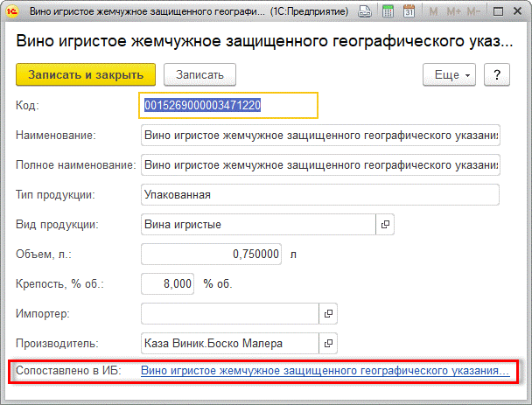This screenshot has height=405, width=532.
Task: Open the calculator icon in title bar
Action: (x=388, y=11)
